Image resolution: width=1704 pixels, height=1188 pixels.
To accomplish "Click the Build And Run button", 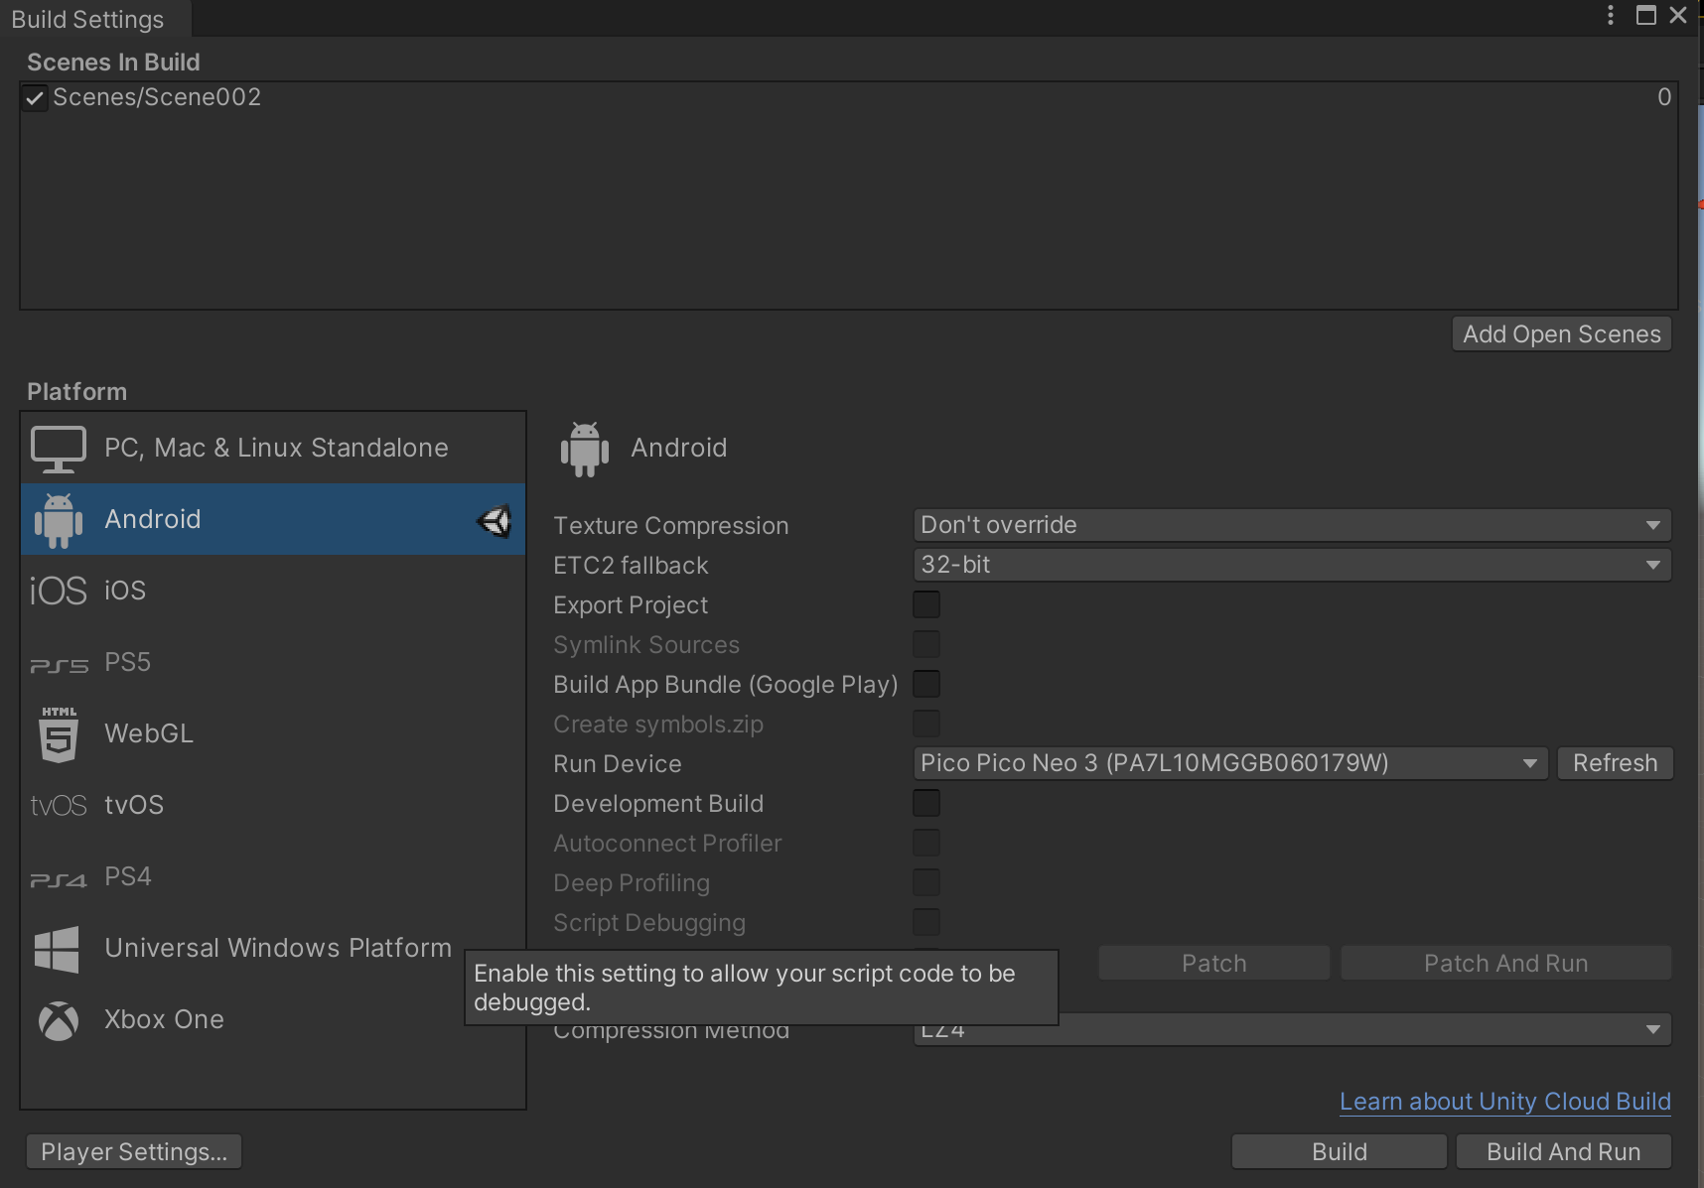I will [x=1564, y=1151].
